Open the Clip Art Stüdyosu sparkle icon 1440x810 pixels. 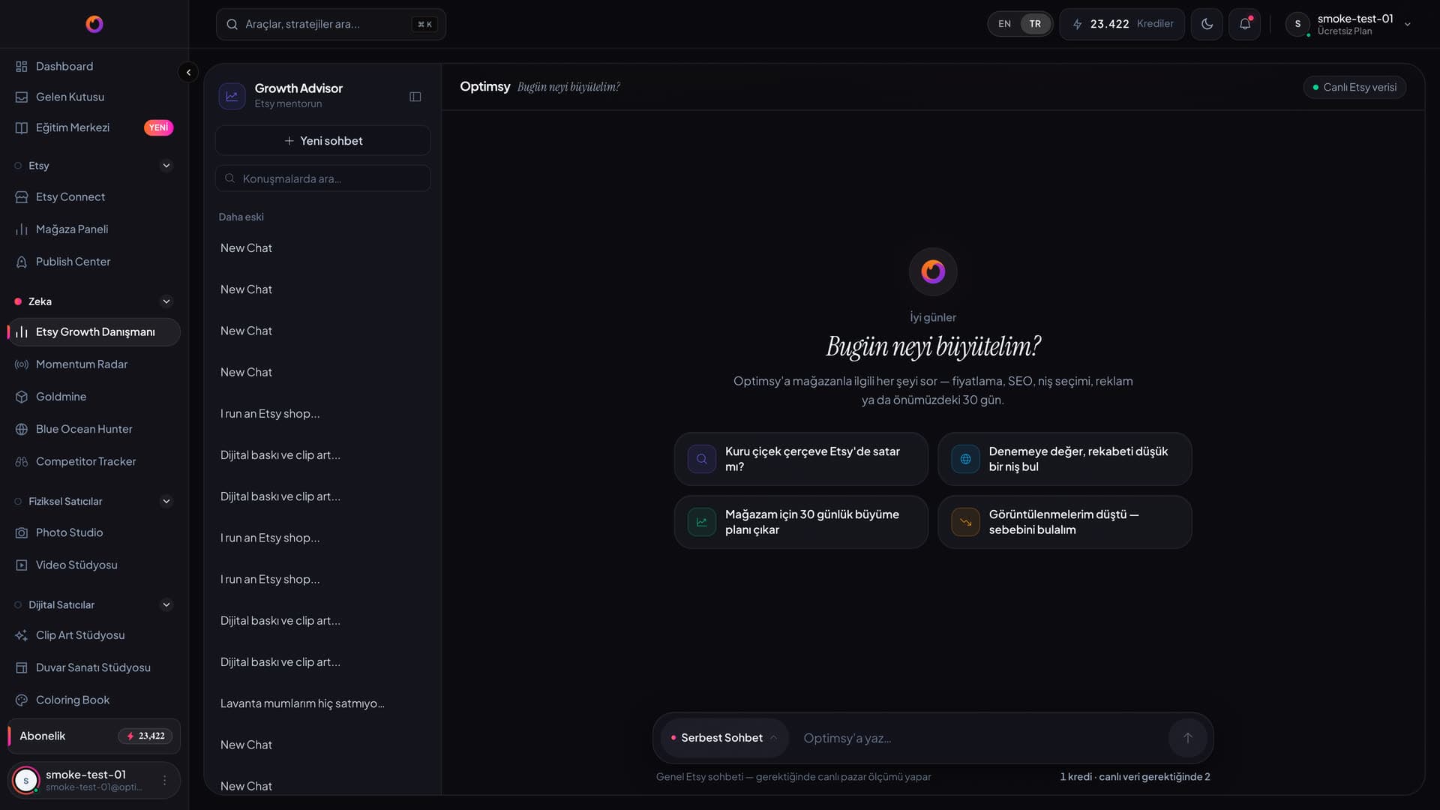(22, 635)
